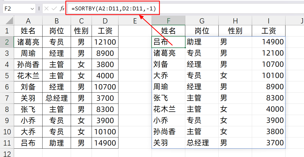This screenshot has width=304, height=157.
Task: Open the Name Box dropdown arrow
Action: tap(32, 9)
